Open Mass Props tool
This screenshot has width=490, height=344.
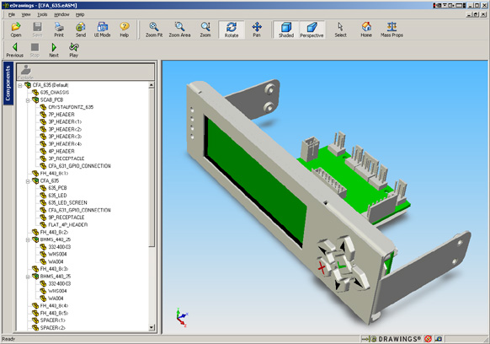tap(391, 30)
